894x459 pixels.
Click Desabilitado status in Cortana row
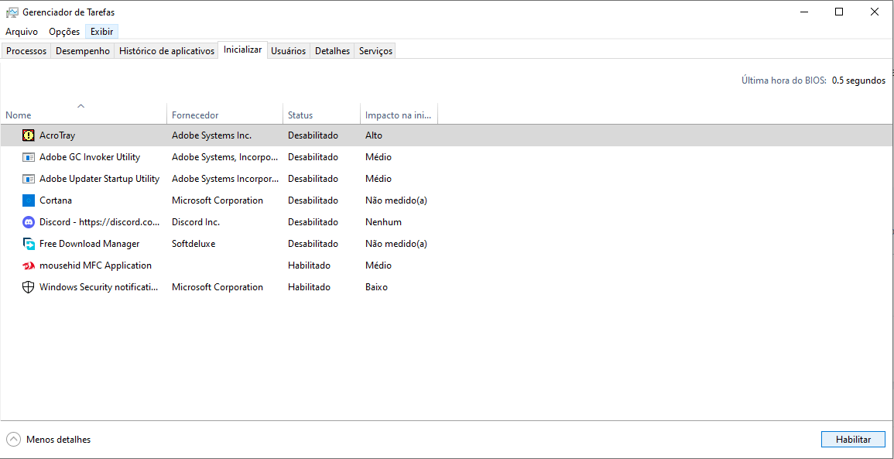click(313, 200)
